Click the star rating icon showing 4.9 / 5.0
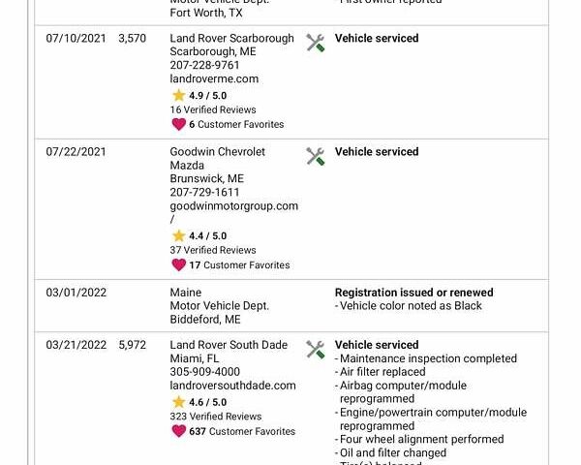Image resolution: width=581 pixels, height=465 pixels. click(x=178, y=96)
